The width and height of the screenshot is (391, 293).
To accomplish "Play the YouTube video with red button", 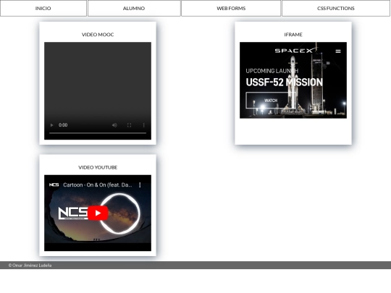I will pos(98,213).
